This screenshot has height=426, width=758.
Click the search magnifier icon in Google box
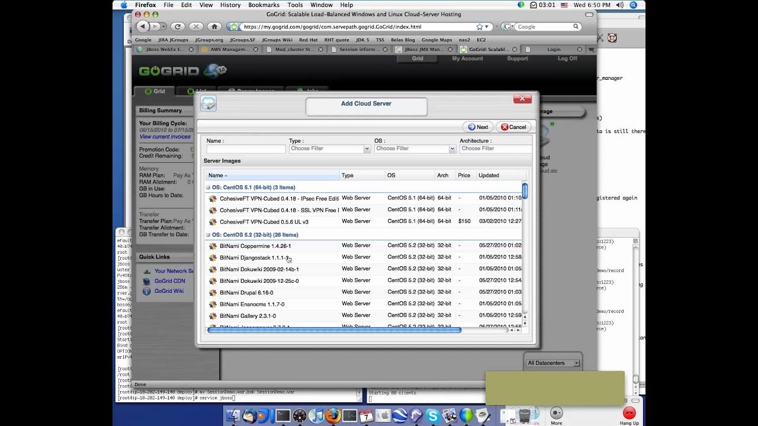pyautogui.click(x=576, y=27)
